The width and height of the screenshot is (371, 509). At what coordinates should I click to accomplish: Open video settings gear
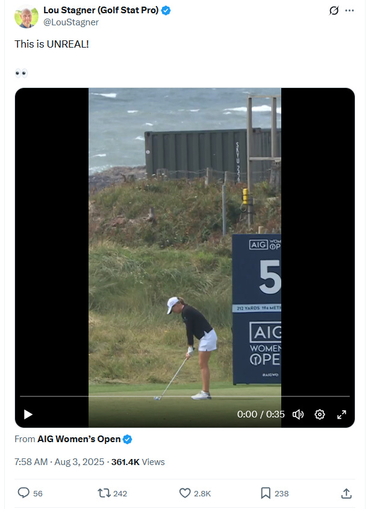(320, 414)
